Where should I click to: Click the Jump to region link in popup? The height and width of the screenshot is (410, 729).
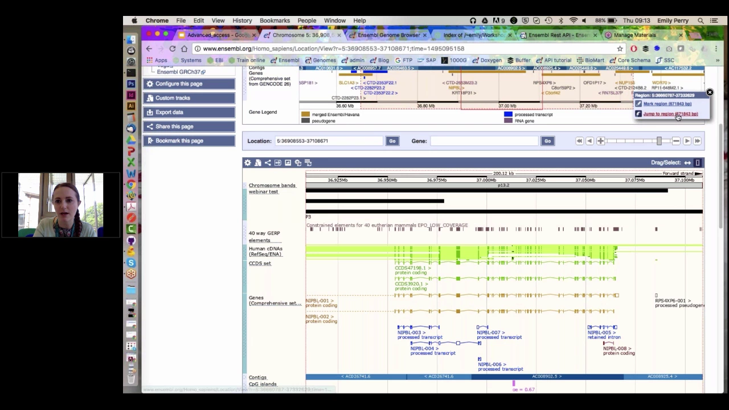(670, 114)
